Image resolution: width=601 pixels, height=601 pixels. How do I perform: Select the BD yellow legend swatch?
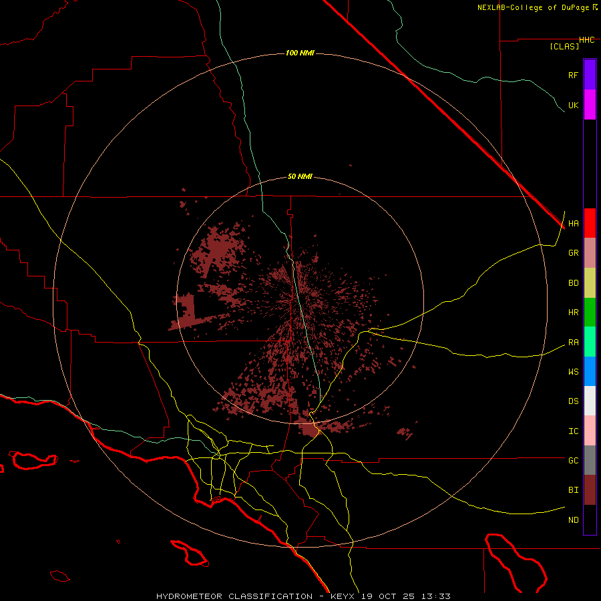[x=590, y=283]
